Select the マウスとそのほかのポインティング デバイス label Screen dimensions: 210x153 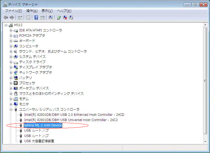click(51, 94)
